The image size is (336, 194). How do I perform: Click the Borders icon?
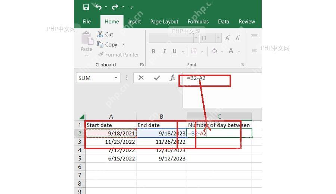point(194,51)
